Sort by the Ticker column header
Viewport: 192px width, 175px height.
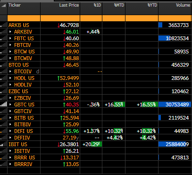coord(15,5)
